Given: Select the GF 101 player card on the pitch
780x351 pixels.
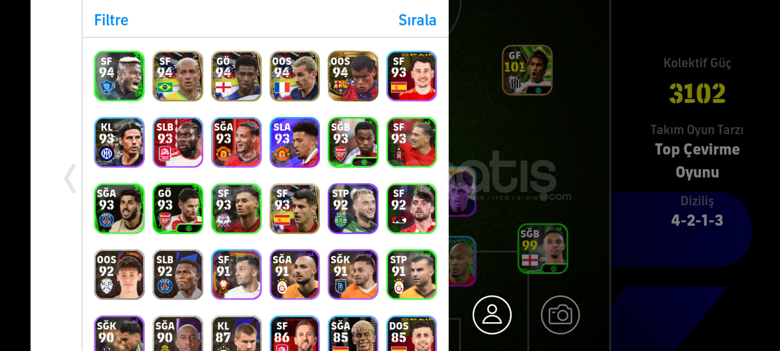Looking at the screenshot, I should [527, 70].
